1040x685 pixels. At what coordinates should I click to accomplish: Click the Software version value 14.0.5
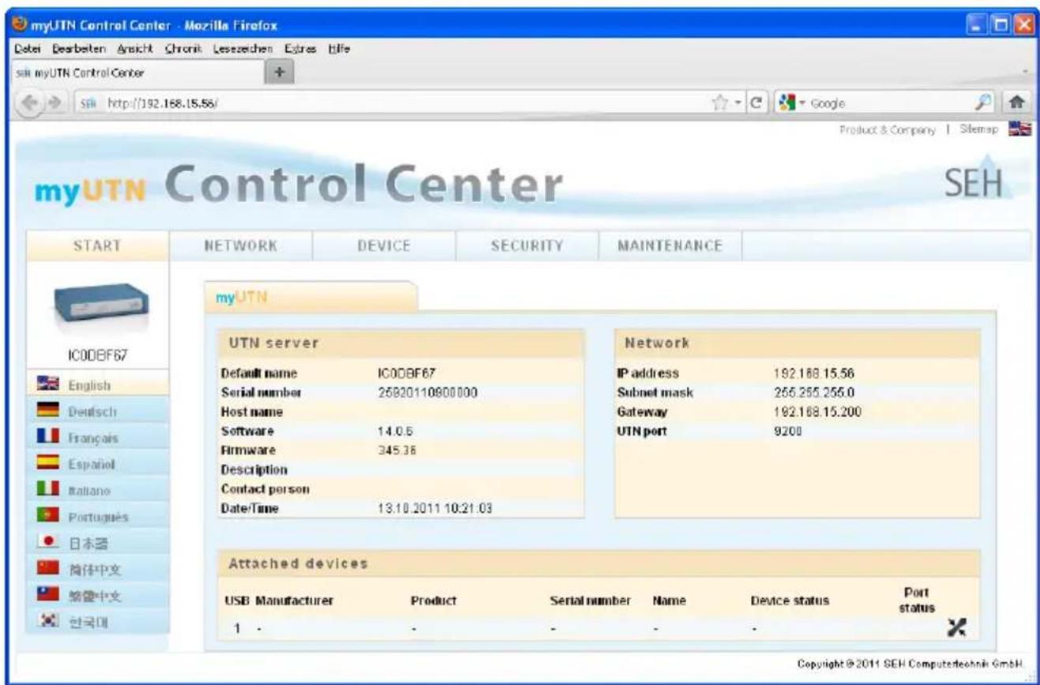(x=395, y=432)
